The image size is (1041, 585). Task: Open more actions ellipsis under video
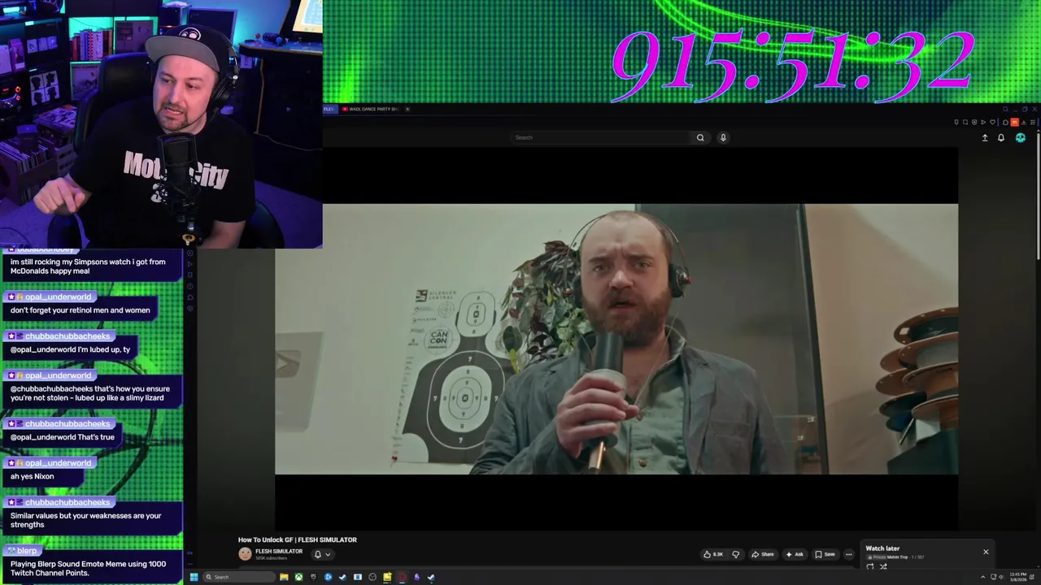tap(849, 554)
